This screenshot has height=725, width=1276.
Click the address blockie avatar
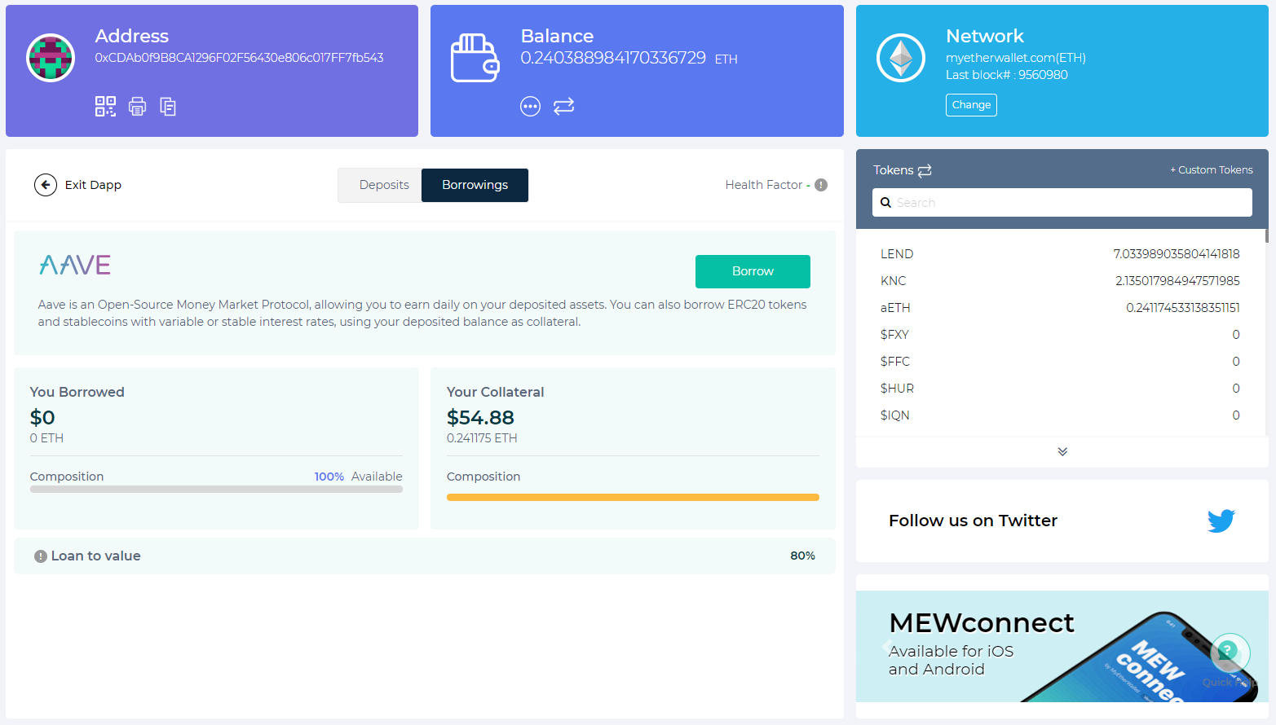(51, 58)
